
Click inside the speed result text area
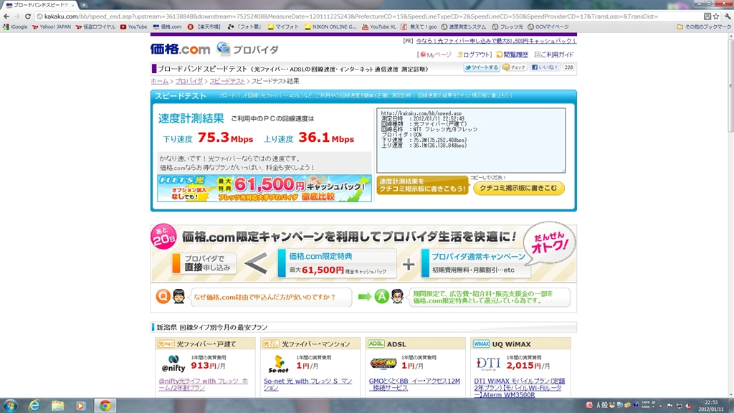click(471, 141)
